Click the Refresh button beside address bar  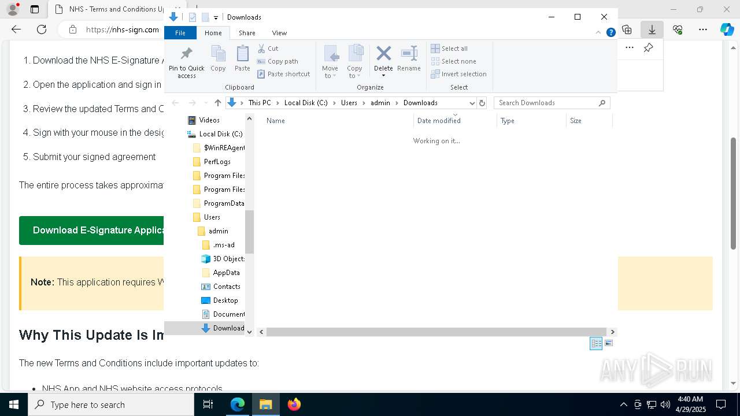coord(482,103)
